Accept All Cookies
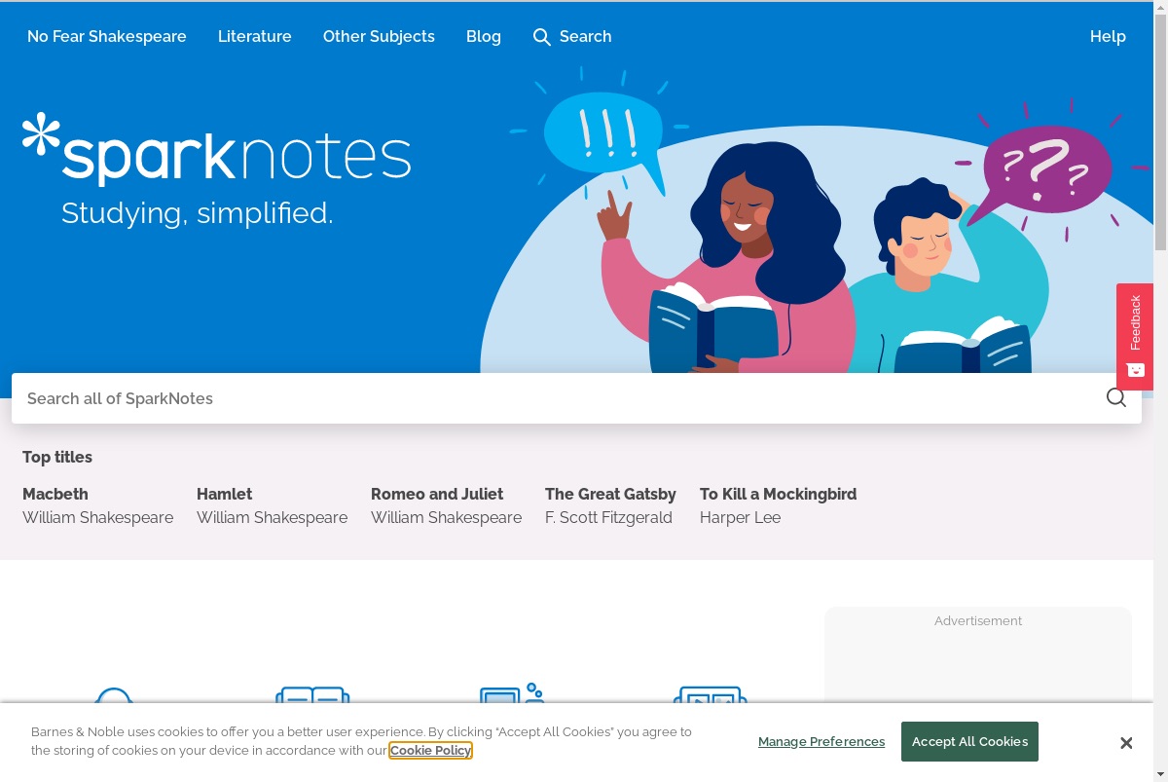Image resolution: width=1168 pixels, height=782 pixels. [969, 741]
